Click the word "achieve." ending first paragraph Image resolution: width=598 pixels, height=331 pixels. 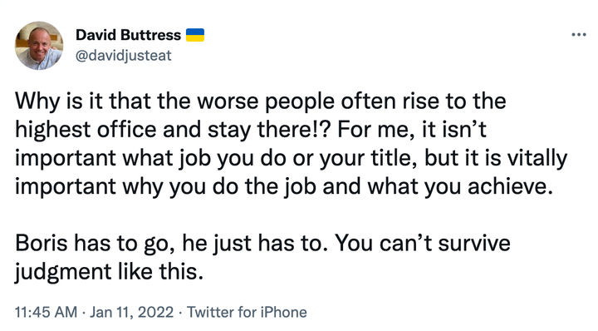coord(510,186)
